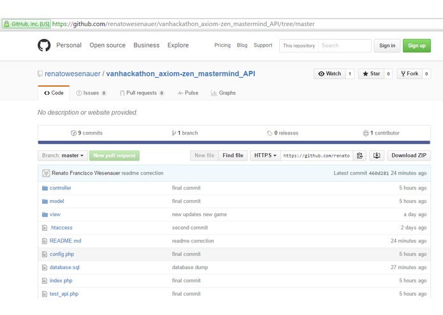The image size is (443, 315).
Task: Click the Find file button
Action: pos(233,156)
